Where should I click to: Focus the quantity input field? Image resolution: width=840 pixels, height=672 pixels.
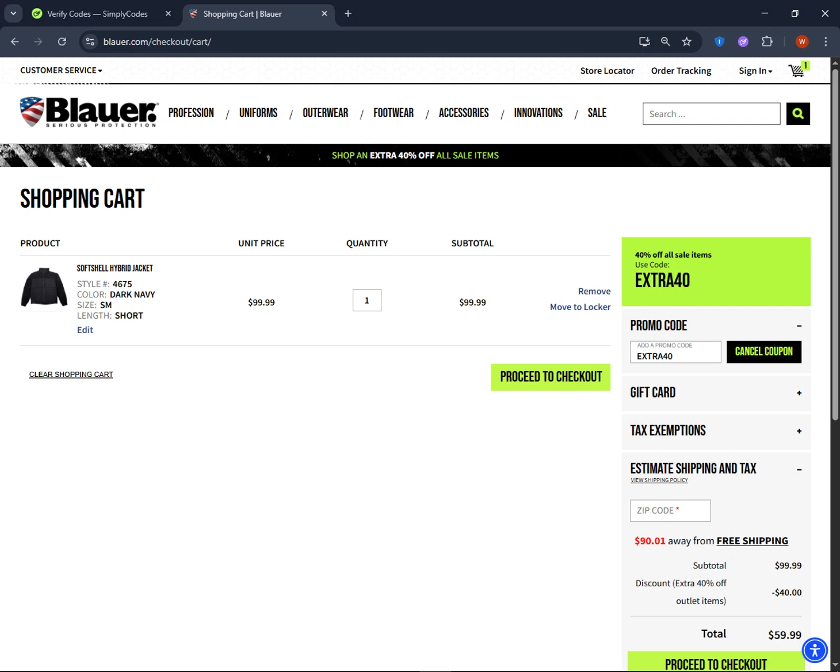click(367, 300)
